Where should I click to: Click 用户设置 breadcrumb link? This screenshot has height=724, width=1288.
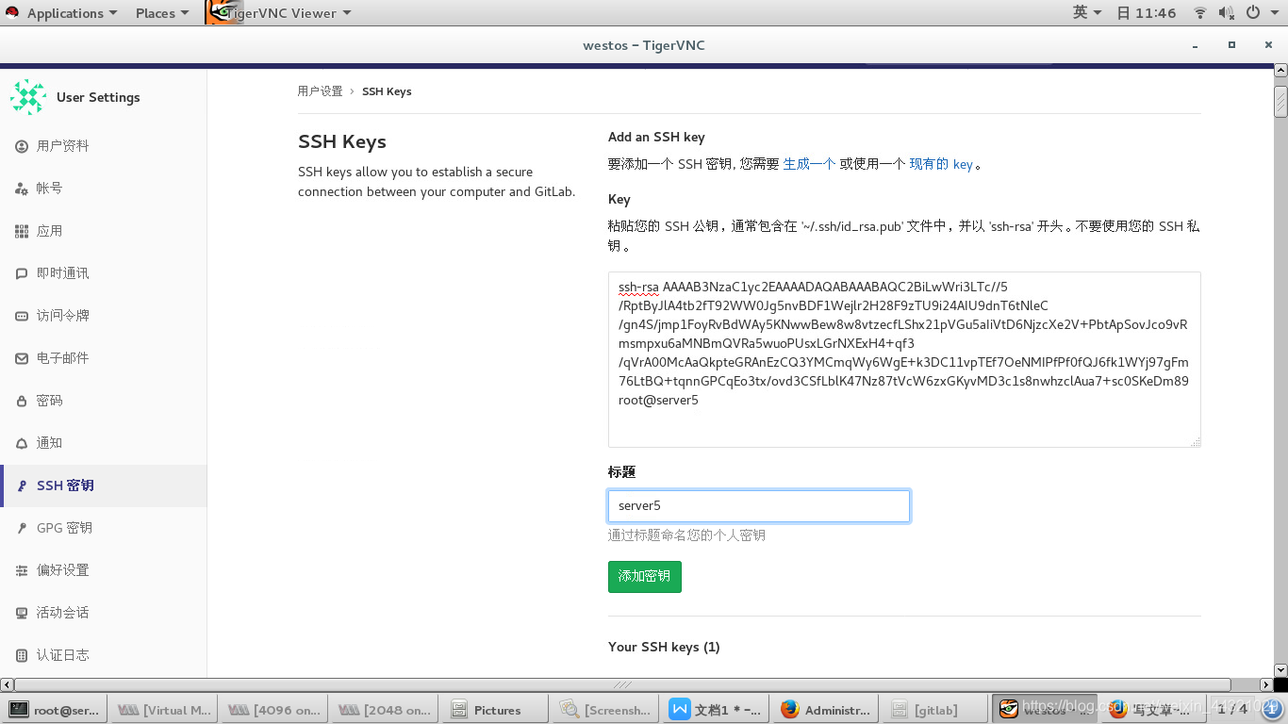coord(321,91)
